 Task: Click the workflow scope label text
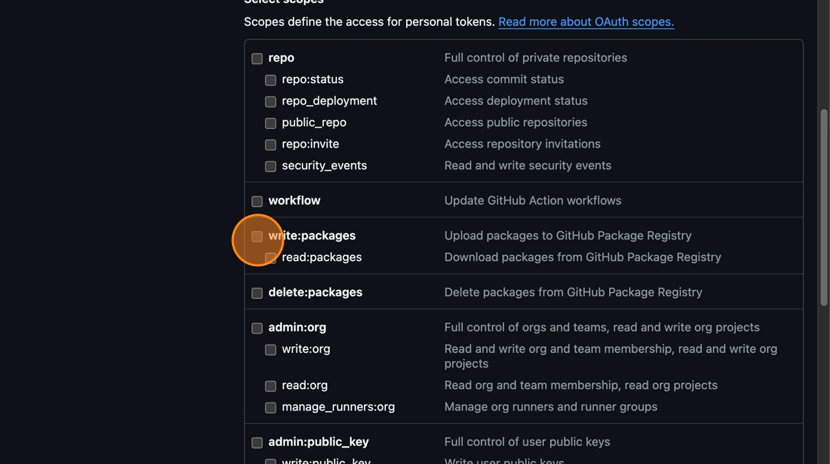[294, 201]
